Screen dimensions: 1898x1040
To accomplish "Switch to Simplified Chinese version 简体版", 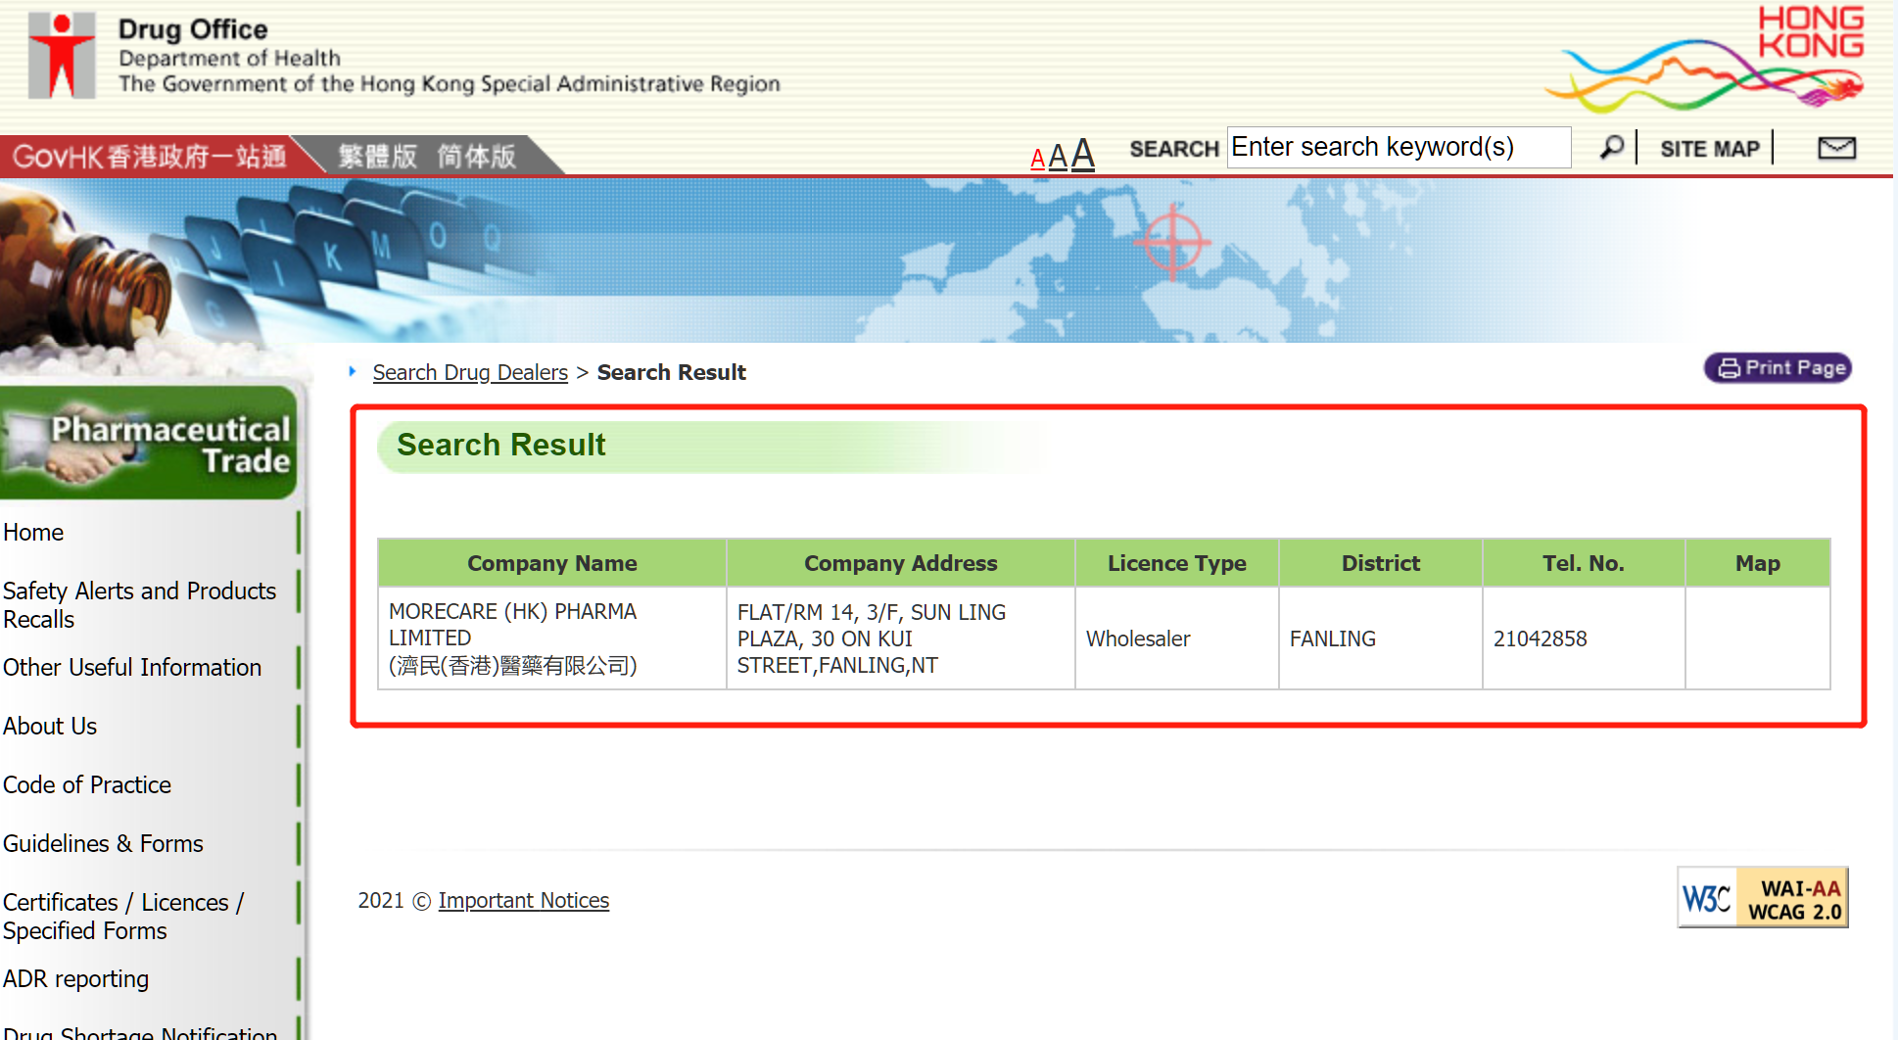I will tap(476, 157).
